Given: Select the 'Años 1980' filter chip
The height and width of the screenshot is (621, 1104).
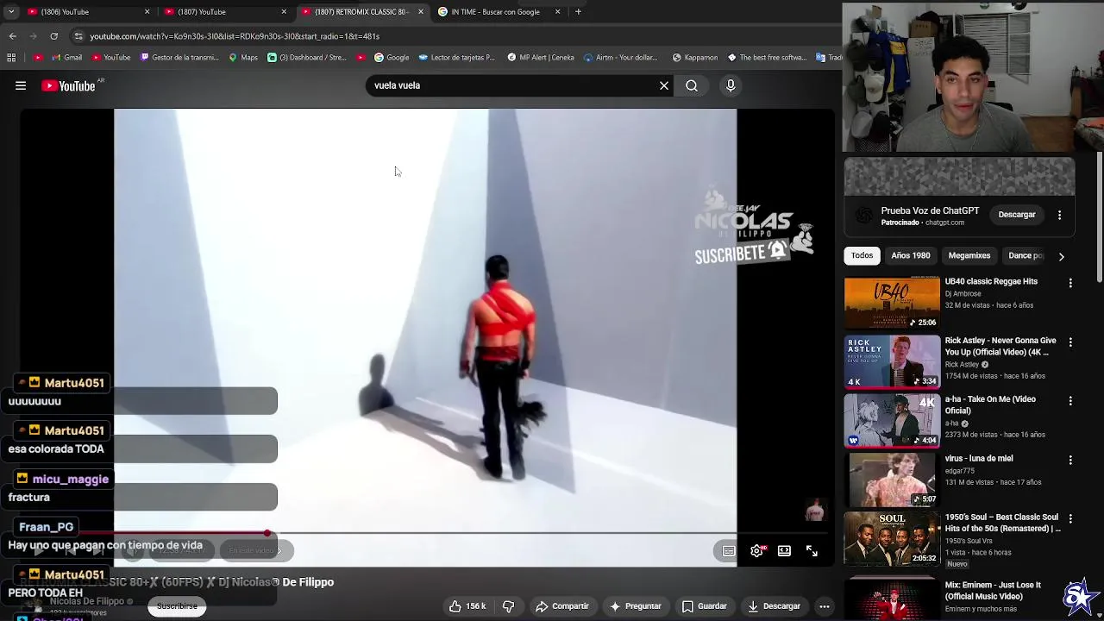Looking at the screenshot, I should (911, 255).
